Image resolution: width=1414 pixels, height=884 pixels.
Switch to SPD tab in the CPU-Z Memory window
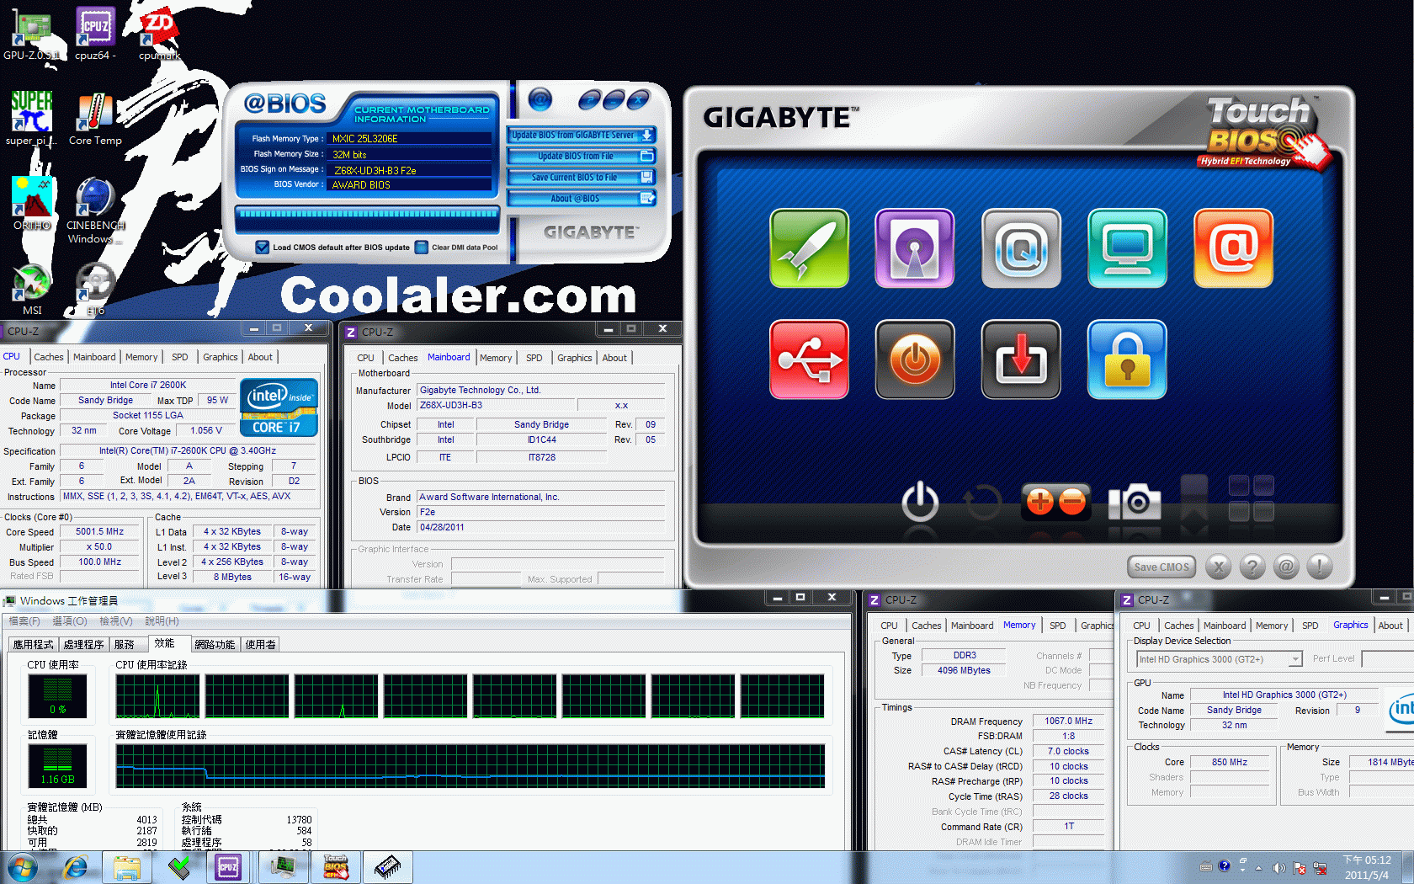tap(1058, 626)
